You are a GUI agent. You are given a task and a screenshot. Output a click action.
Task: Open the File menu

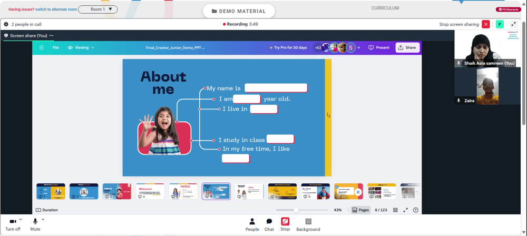[x=56, y=48]
